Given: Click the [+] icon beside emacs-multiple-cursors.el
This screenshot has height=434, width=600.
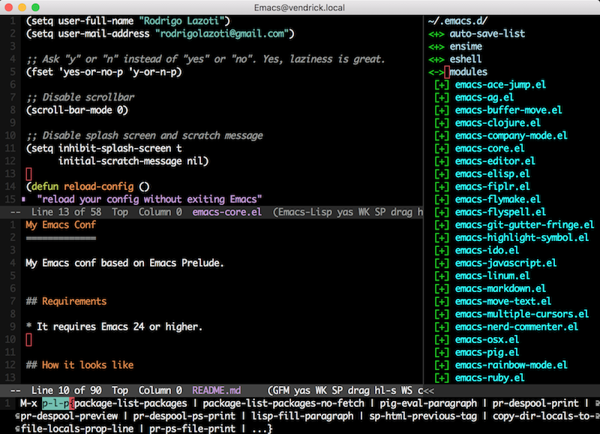Looking at the screenshot, I should (442, 314).
